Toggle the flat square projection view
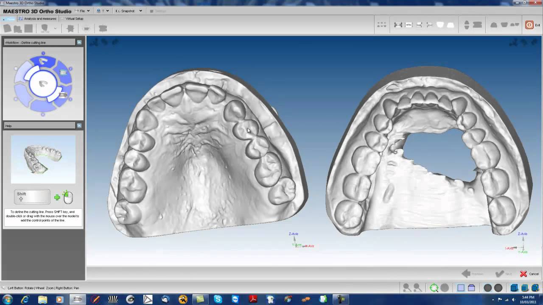Image resolution: width=543 pixels, height=305 pixels. coord(461,288)
